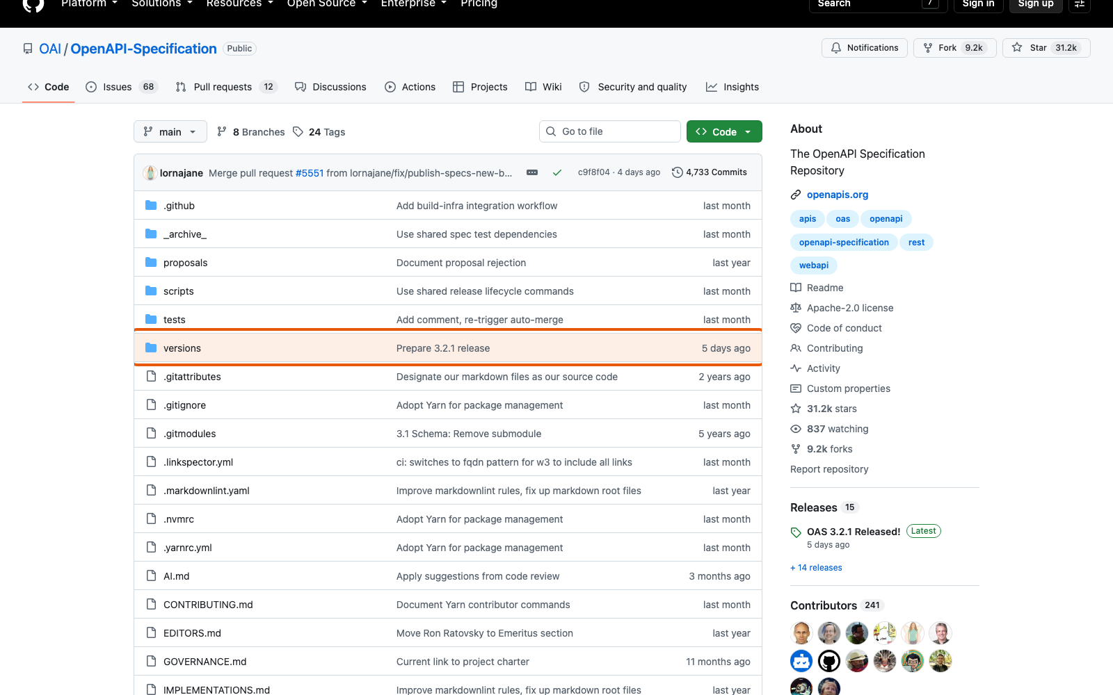
Task: Fork the repository
Action: [955, 48]
